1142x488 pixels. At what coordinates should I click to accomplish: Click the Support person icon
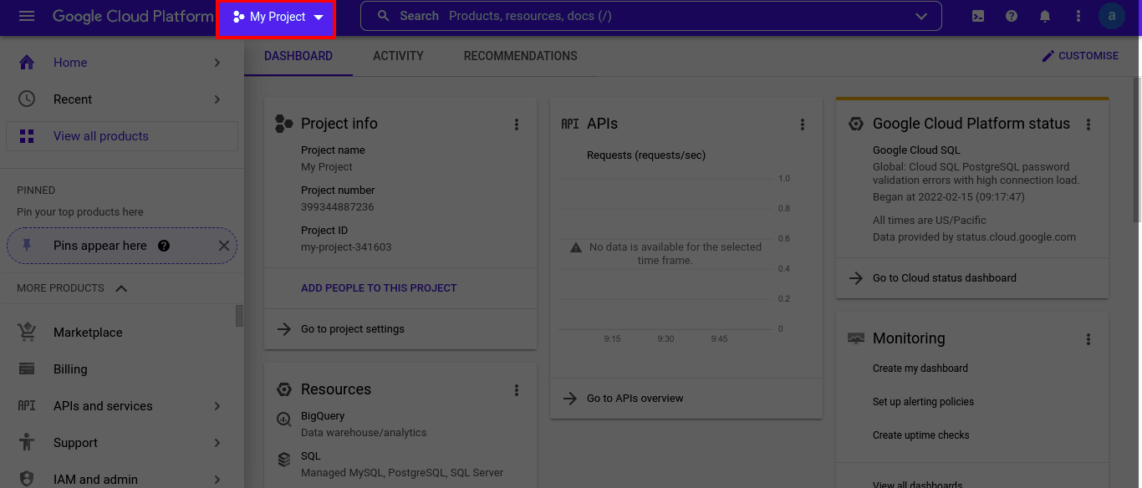tap(27, 443)
